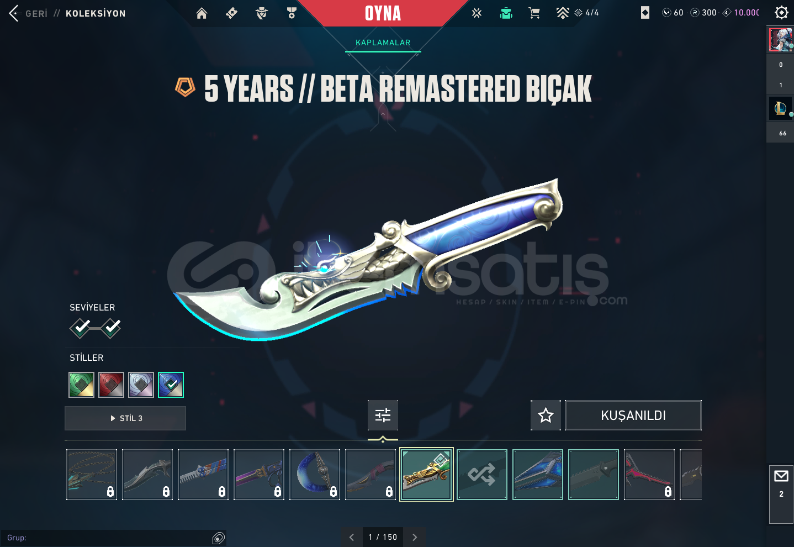Open the mail inbox envelope icon
Screen dimensions: 794x547
point(781,476)
